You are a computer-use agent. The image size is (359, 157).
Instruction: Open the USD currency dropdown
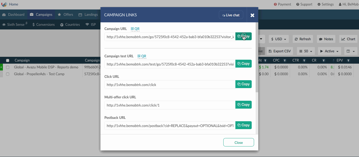279,39
